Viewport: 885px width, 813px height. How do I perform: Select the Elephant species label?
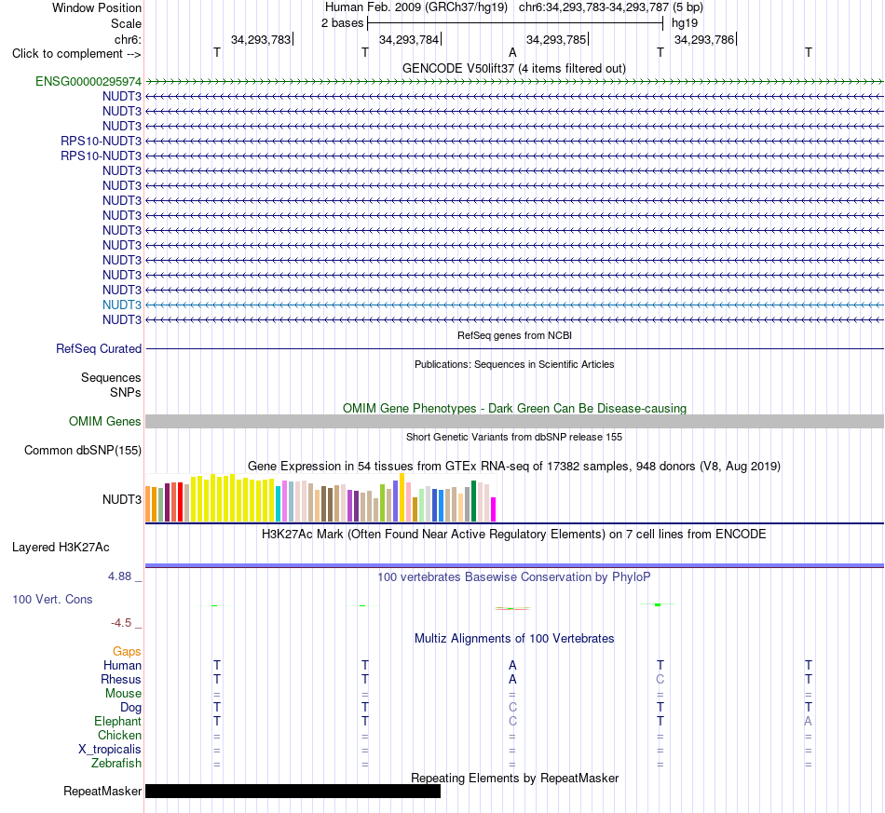(x=117, y=721)
